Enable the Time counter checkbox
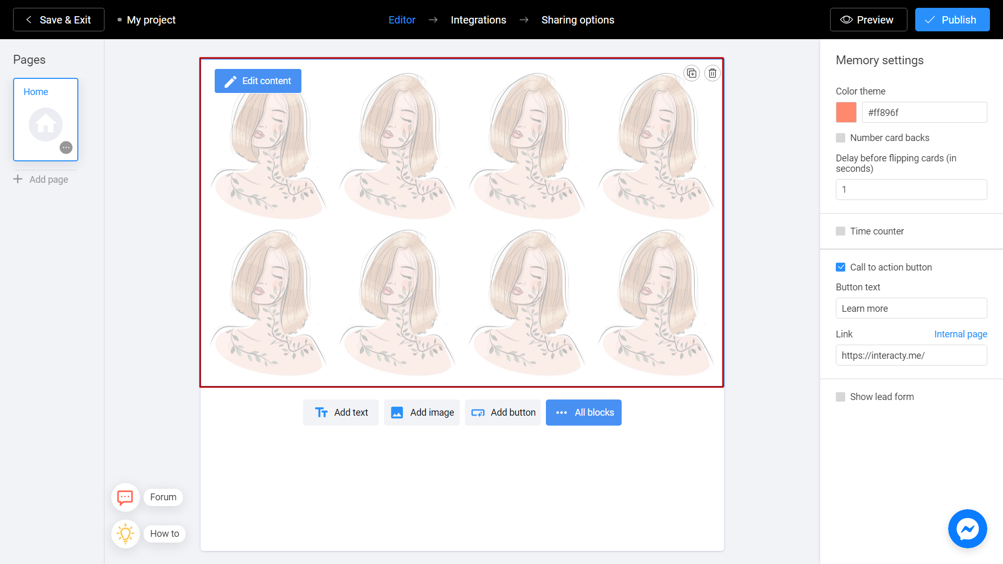The height and width of the screenshot is (564, 1003). click(x=841, y=231)
